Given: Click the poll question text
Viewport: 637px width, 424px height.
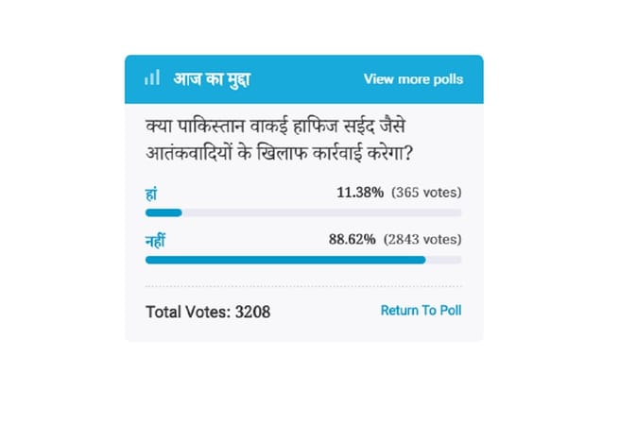Looking at the screenshot, I should [279, 140].
